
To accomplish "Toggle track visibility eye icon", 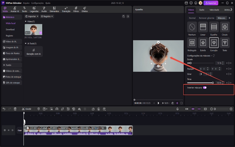I will tap(9, 130).
